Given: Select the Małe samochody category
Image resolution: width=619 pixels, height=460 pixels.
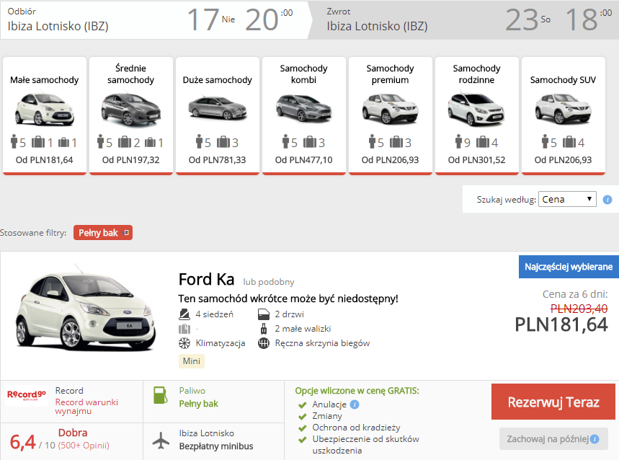Looking at the screenshot, I should 45,115.
